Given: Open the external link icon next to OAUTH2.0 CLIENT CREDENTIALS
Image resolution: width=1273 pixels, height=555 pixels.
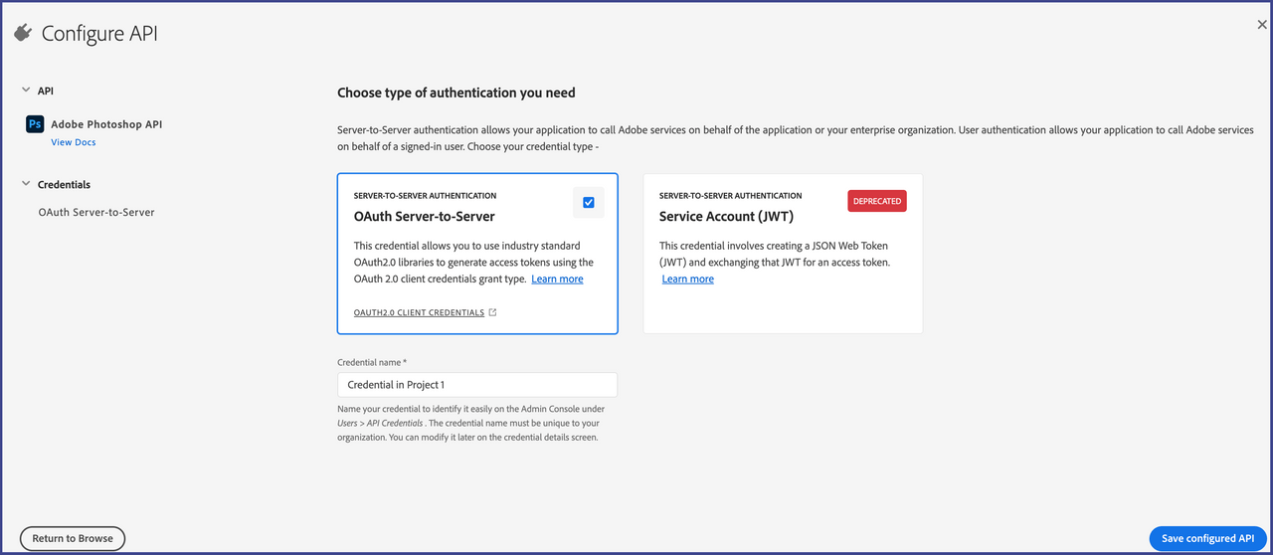Looking at the screenshot, I should (x=492, y=312).
